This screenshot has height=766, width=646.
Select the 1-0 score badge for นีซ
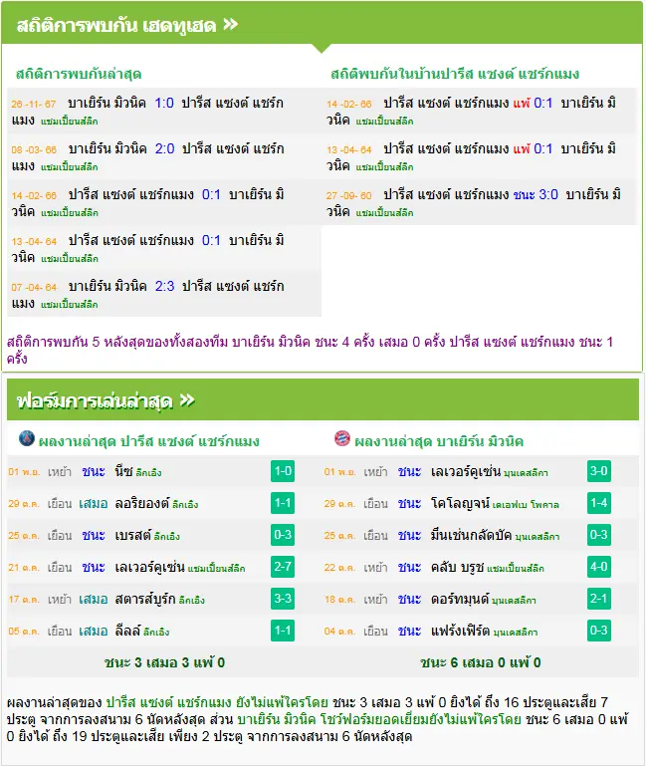[x=283, y=471]
